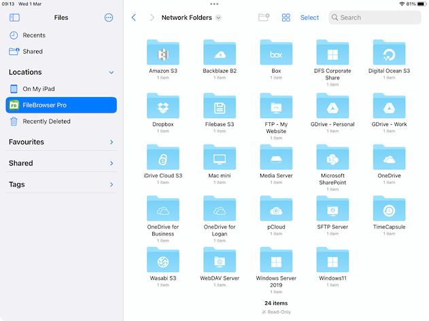Screen dimensions: 429x321
Task: Select FileBrowser Pro location
Action: (x=61, y=105)
